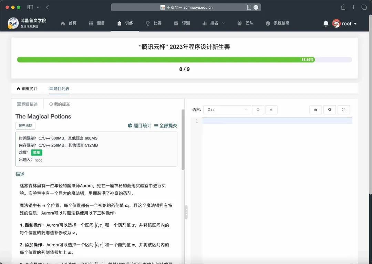Click the new tab plus icon
The image size is (372, 264).
[353, 7]
